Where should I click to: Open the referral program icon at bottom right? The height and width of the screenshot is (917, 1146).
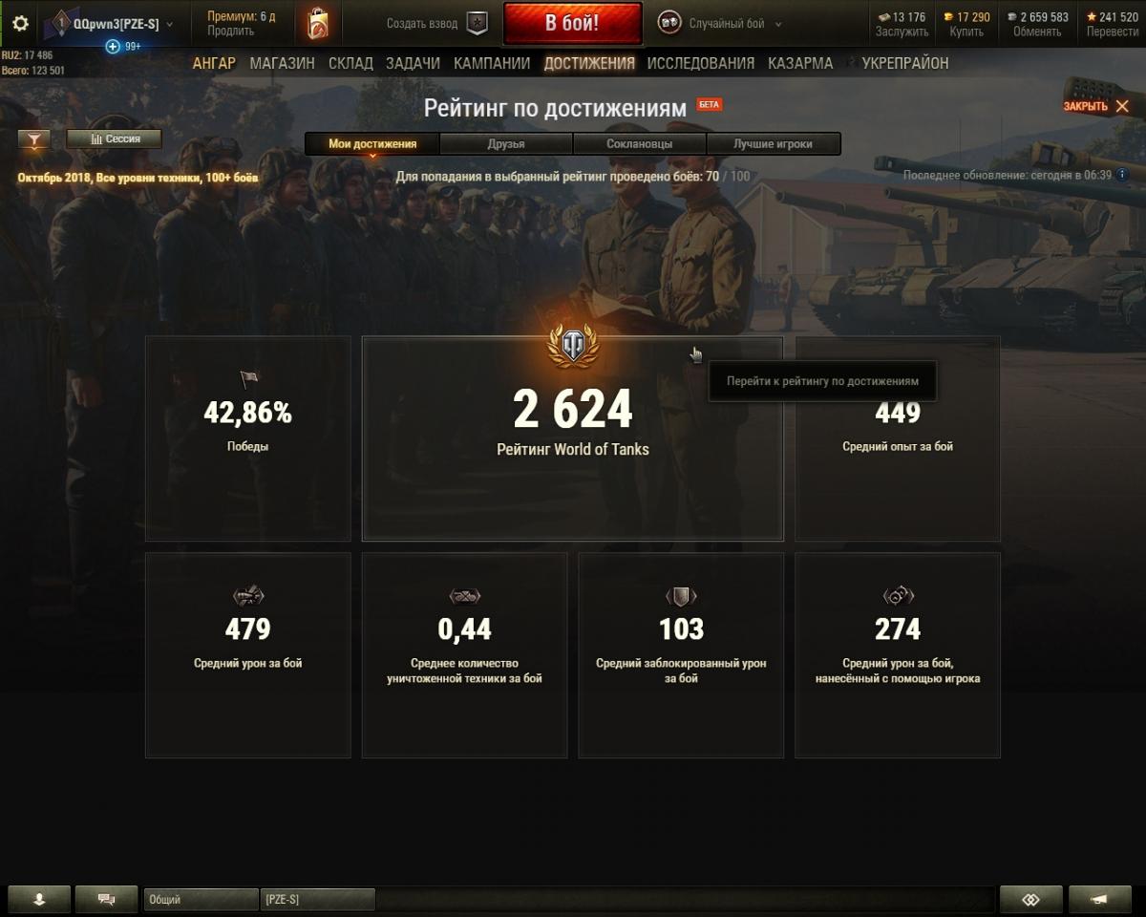(1030, 899)
